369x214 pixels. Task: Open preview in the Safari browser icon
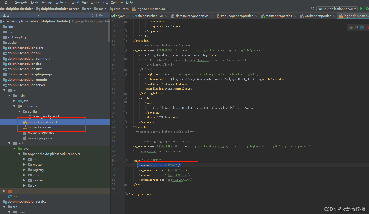click(362, 28)
